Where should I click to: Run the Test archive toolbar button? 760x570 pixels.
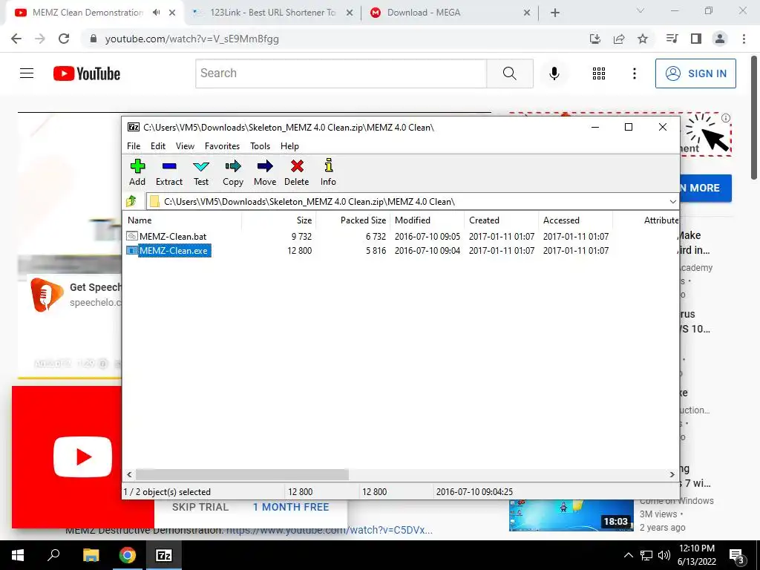(201, 172)
